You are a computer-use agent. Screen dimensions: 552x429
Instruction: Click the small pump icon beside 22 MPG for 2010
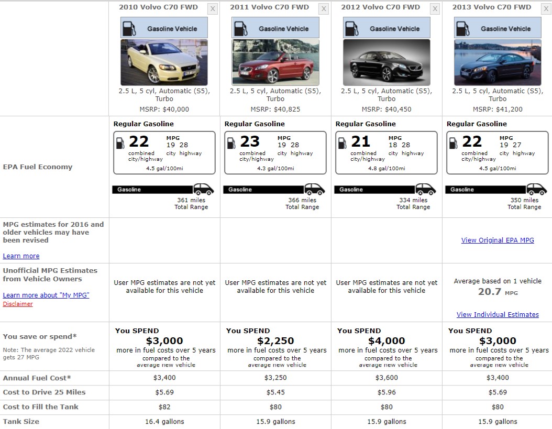point(120,142)
